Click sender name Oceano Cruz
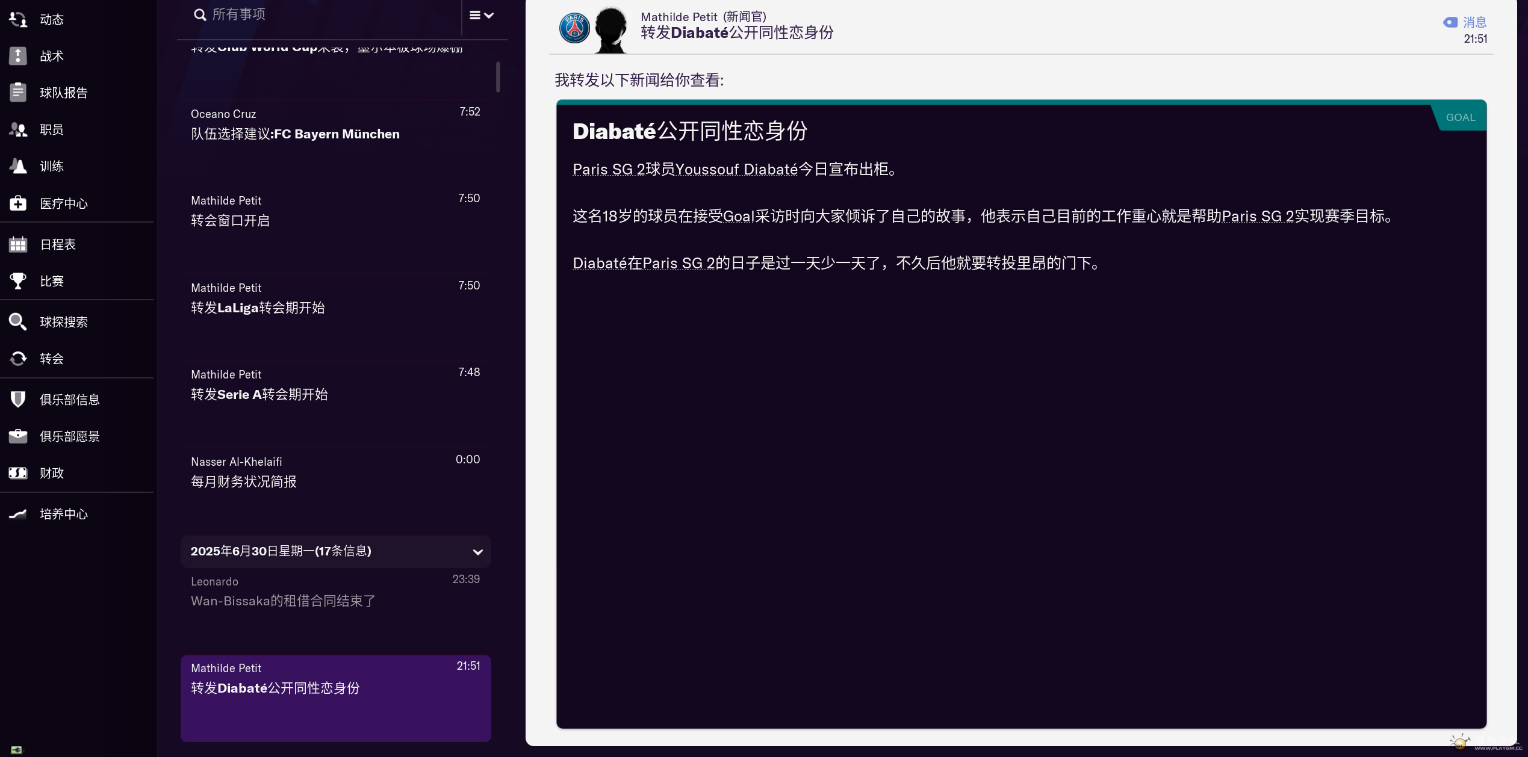 223,114
